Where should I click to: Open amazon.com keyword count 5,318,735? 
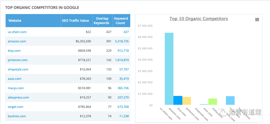pos(122,41)
